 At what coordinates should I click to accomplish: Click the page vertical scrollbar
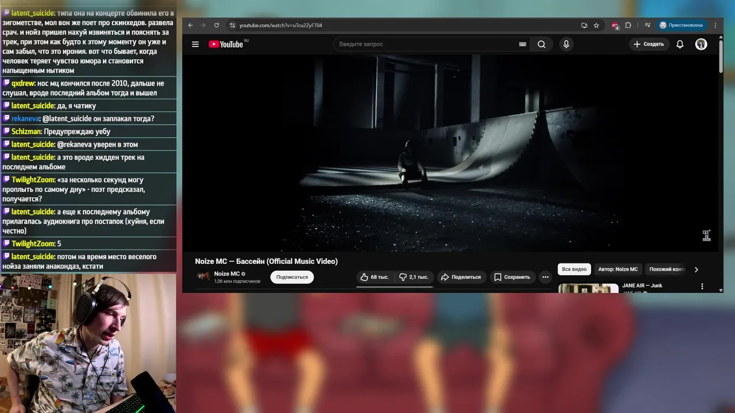coord(721,56)
